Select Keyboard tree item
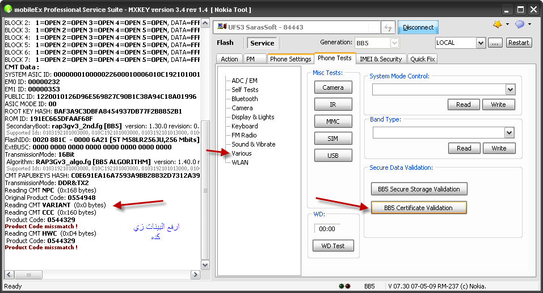543x293 pixels. pyautogui.click(x=245, y=126)
